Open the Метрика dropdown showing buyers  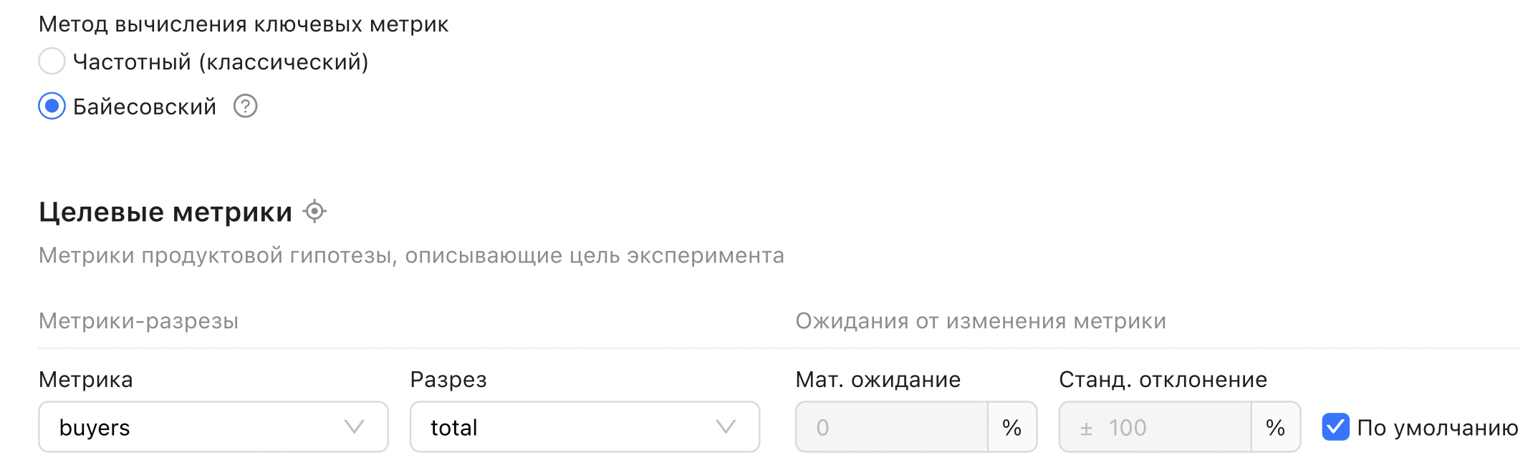213,427
